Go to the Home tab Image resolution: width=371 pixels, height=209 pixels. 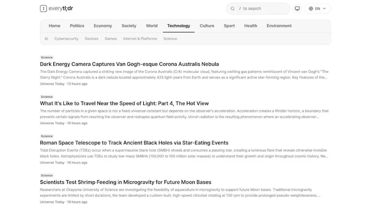pyautogui.click(x=54, y=26)
